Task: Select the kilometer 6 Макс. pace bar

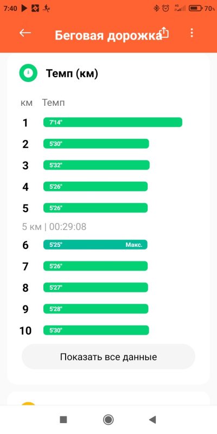Action: (95, 245)
